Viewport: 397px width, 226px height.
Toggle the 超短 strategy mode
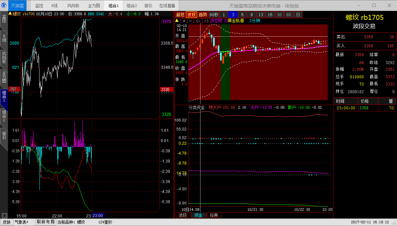point(180,15)
